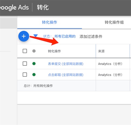Viewport: 131px width, 125px height.
Task: Check the box for 表单提交 row
Action: click(x=25, y=64)
